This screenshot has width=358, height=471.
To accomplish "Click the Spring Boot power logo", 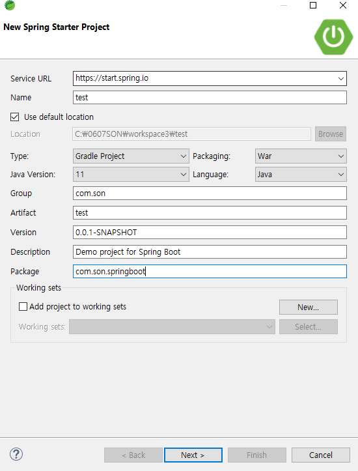I will [x=333, y=37].
